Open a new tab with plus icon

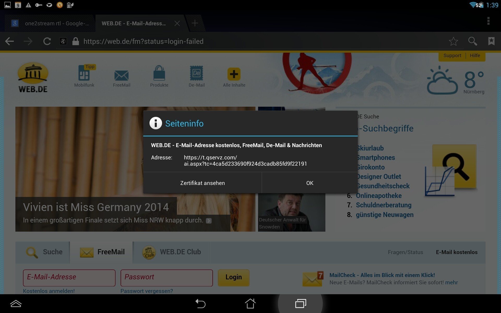(195, 23)
